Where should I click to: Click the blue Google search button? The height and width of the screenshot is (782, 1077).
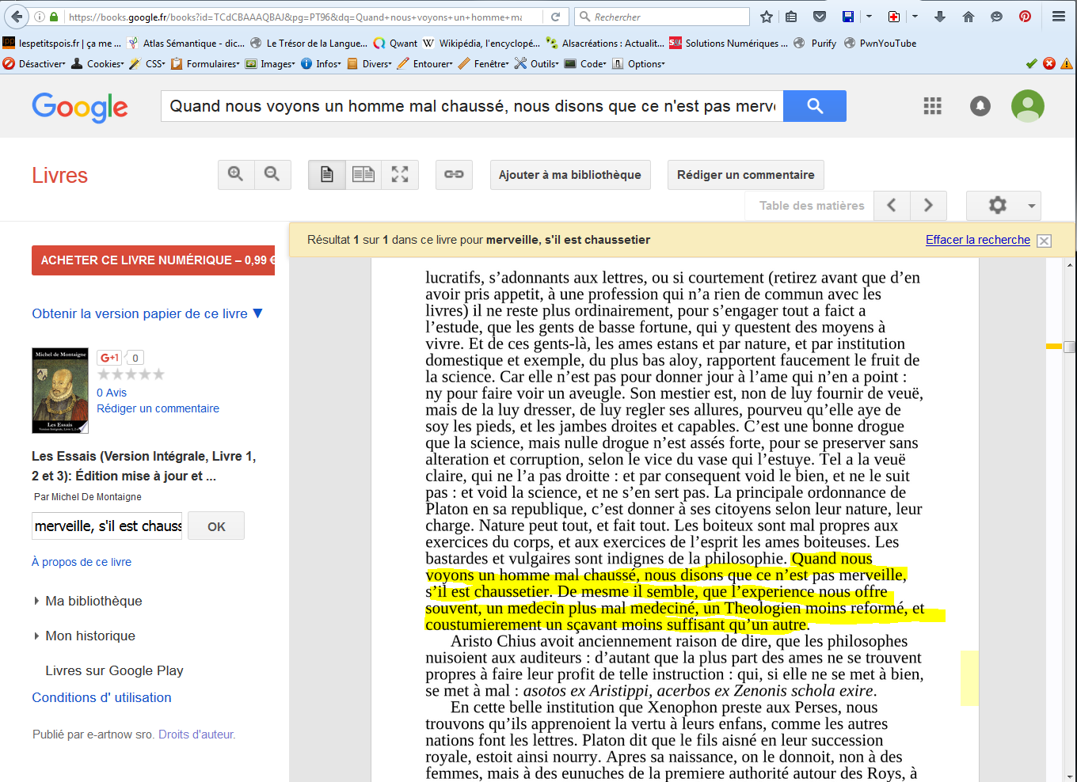[814, 106]
